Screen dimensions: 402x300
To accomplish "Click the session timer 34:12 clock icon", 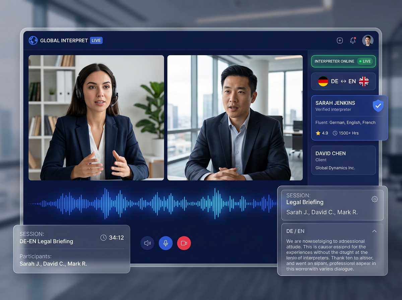I will [x=104, y=238].
